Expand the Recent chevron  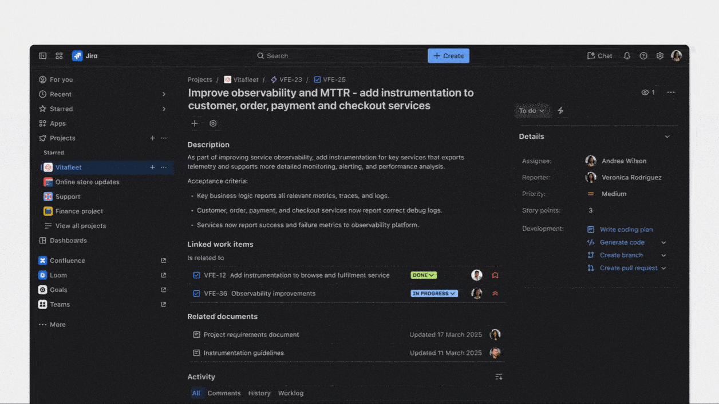coord(164,94)
